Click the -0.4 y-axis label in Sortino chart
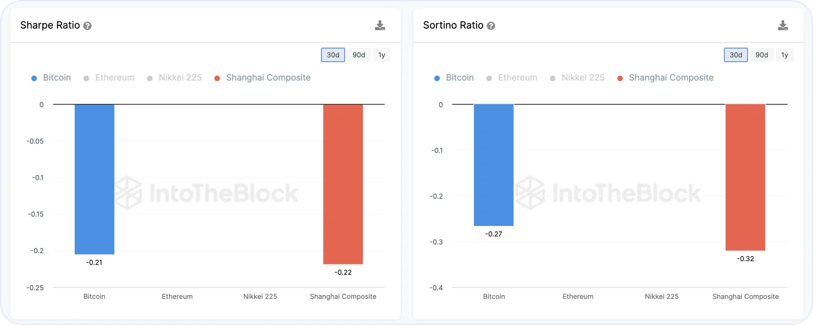The height and width of the screenshot is (325, 813). (436, 288)
